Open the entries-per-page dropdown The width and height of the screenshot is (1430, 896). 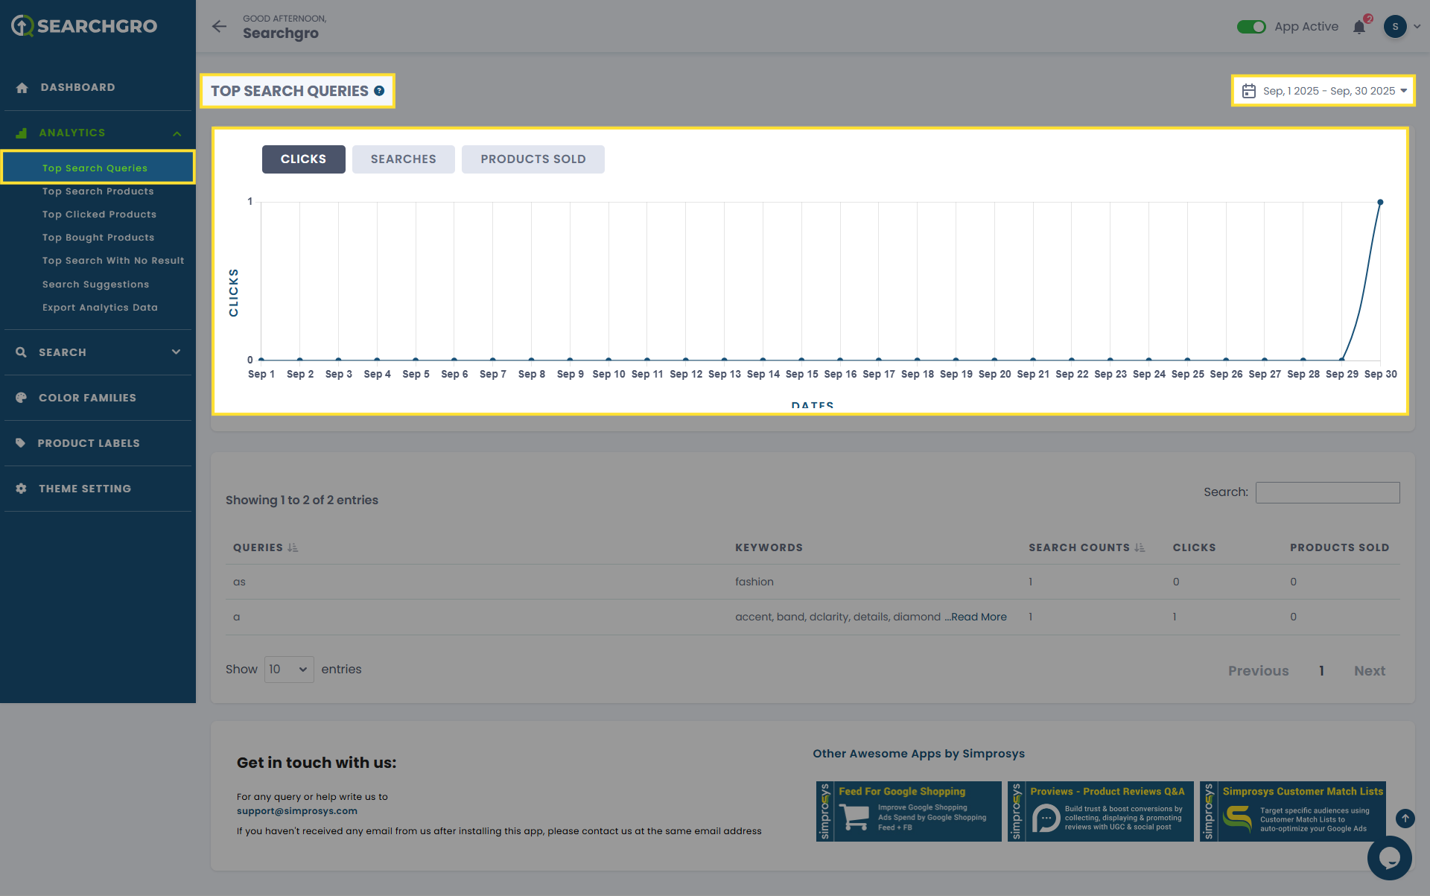(x=288, y=670)
